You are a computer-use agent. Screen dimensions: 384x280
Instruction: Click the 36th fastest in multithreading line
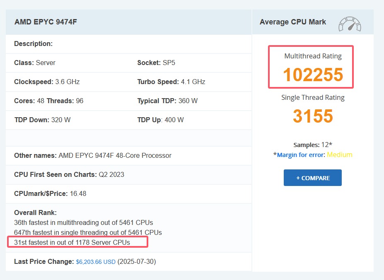pyautogui.click(x=83, y=223)
